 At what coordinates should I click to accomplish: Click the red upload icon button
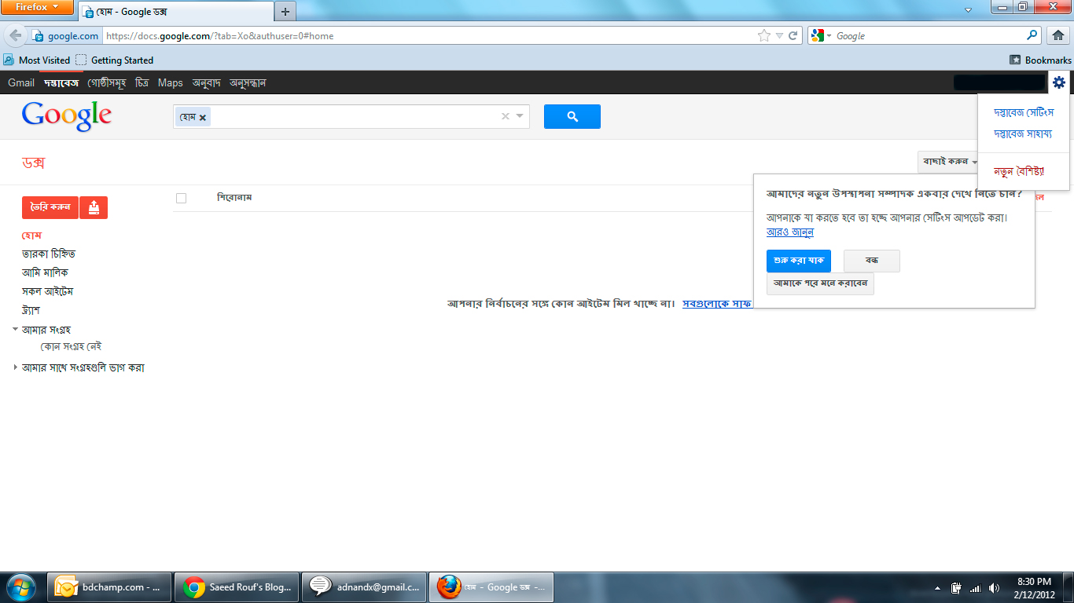click(x=94, y=207)
